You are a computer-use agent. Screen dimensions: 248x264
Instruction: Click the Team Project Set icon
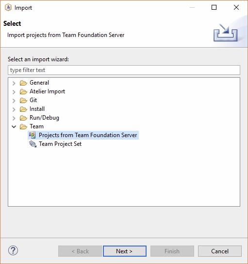coord(33,144)
